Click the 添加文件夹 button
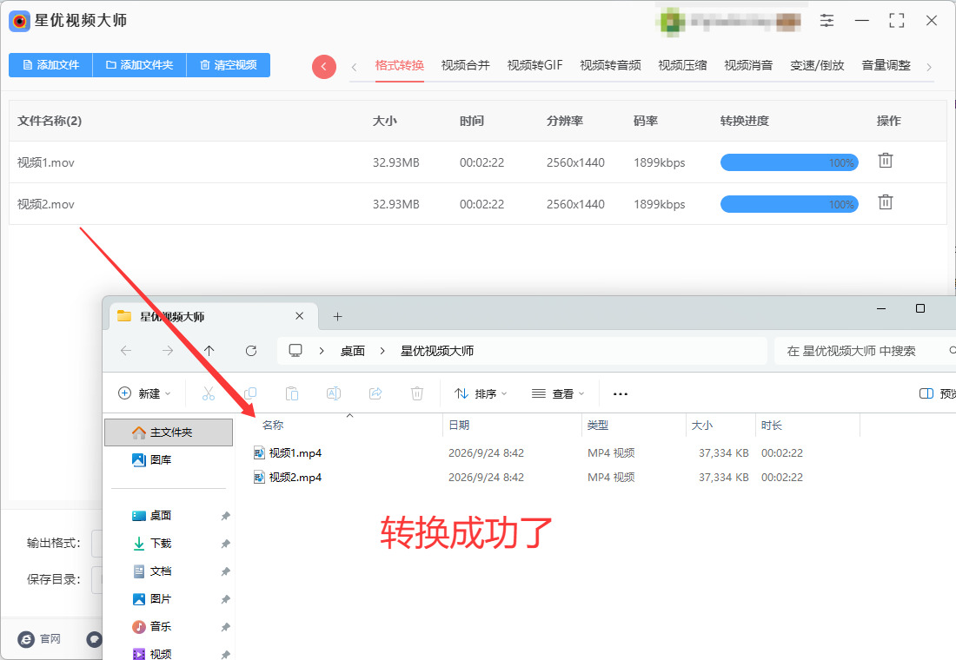 coord(140,65)
